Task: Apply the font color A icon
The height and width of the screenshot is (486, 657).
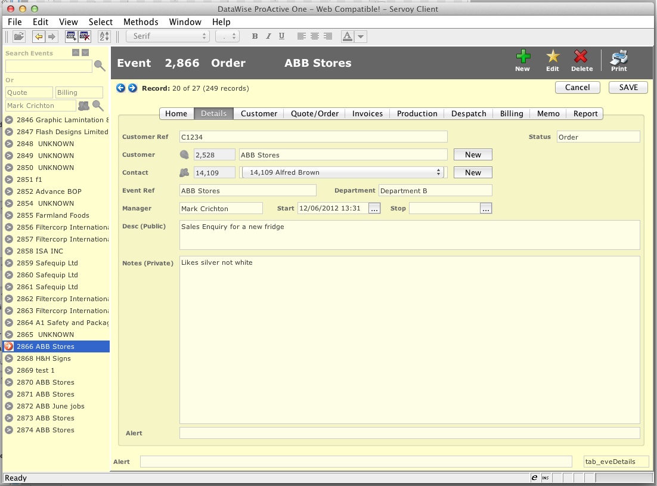Action: 348,36
